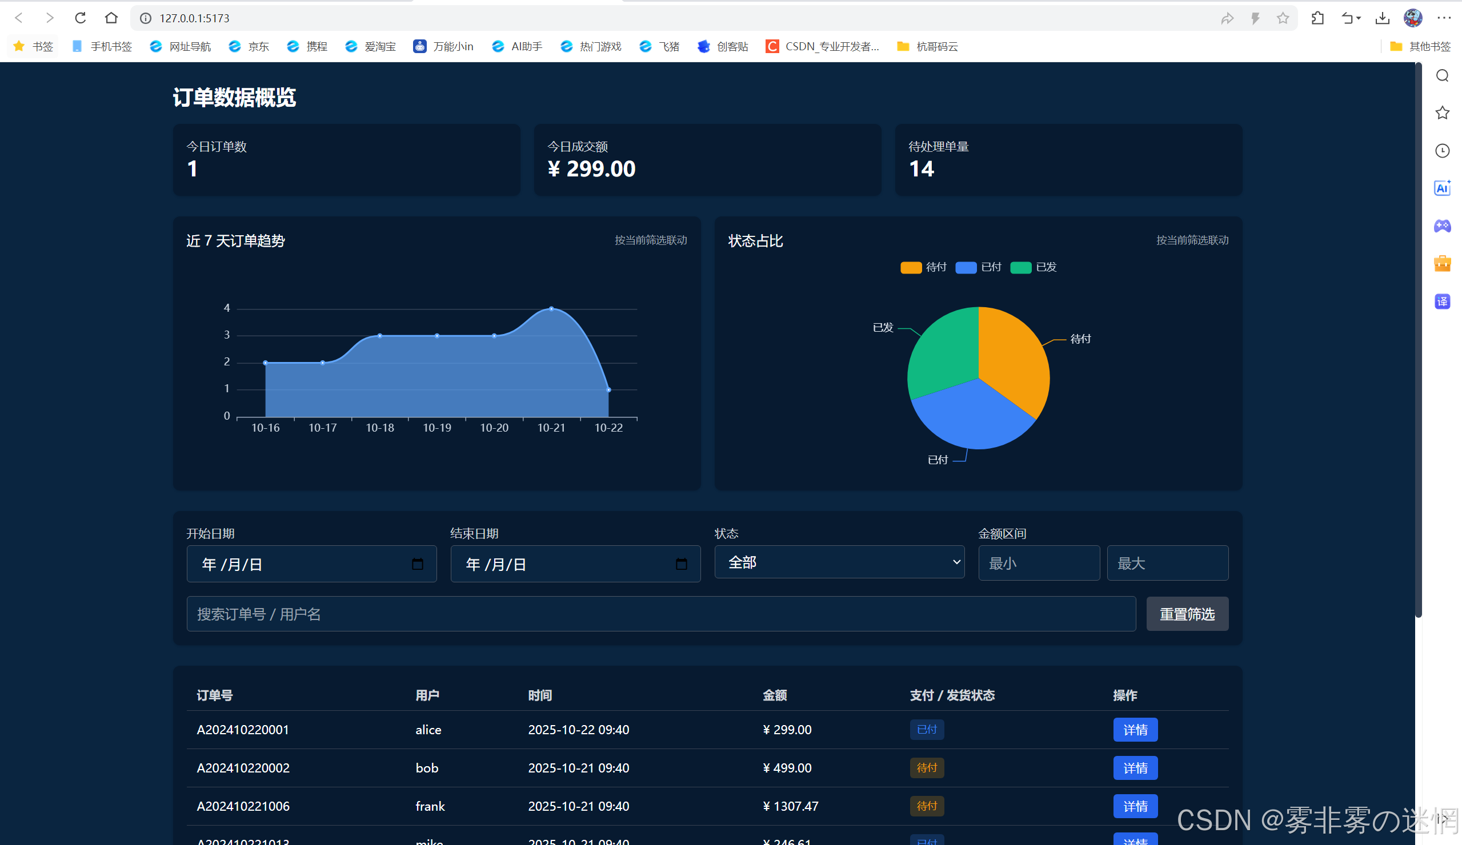This screenshot has height=845, width=1462.
Task: Toggle the 待付 legend in pie chart
Action: pyautogui.click(x=923, y=267)
